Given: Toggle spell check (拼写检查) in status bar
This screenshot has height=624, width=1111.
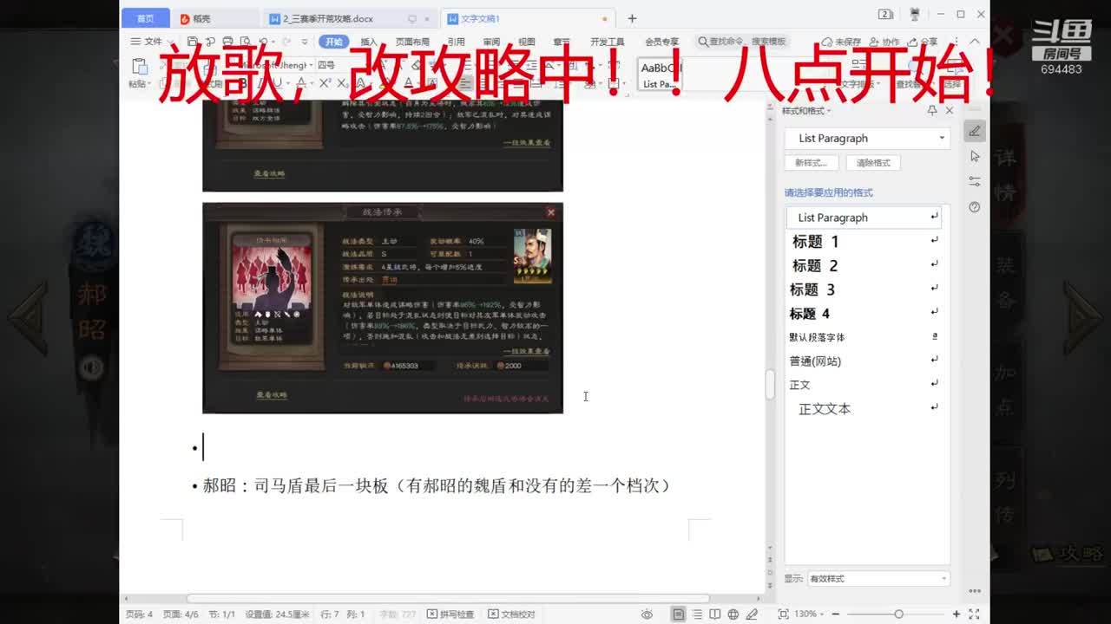Looking at the screenshot, I should 450,614.
